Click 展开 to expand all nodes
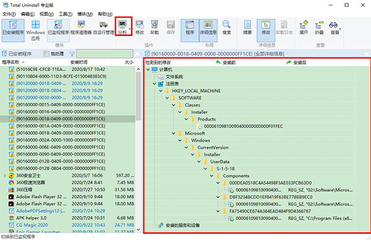 coord(304,27)
